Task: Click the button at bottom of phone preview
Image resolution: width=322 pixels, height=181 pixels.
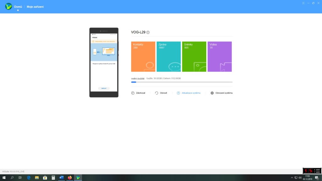Action: point(104,88)
